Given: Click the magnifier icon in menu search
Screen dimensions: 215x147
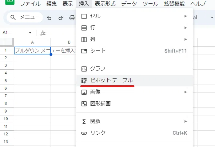Looking at the screenshot, I should coord(13,17).
